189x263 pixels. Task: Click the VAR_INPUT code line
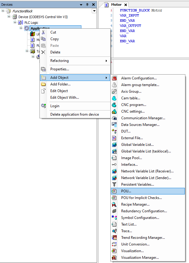129,15
